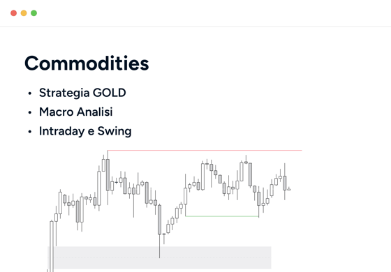Click the bullet dot before Strategia GOLD
Screen dimensions: 391x272
coord(30,93)
